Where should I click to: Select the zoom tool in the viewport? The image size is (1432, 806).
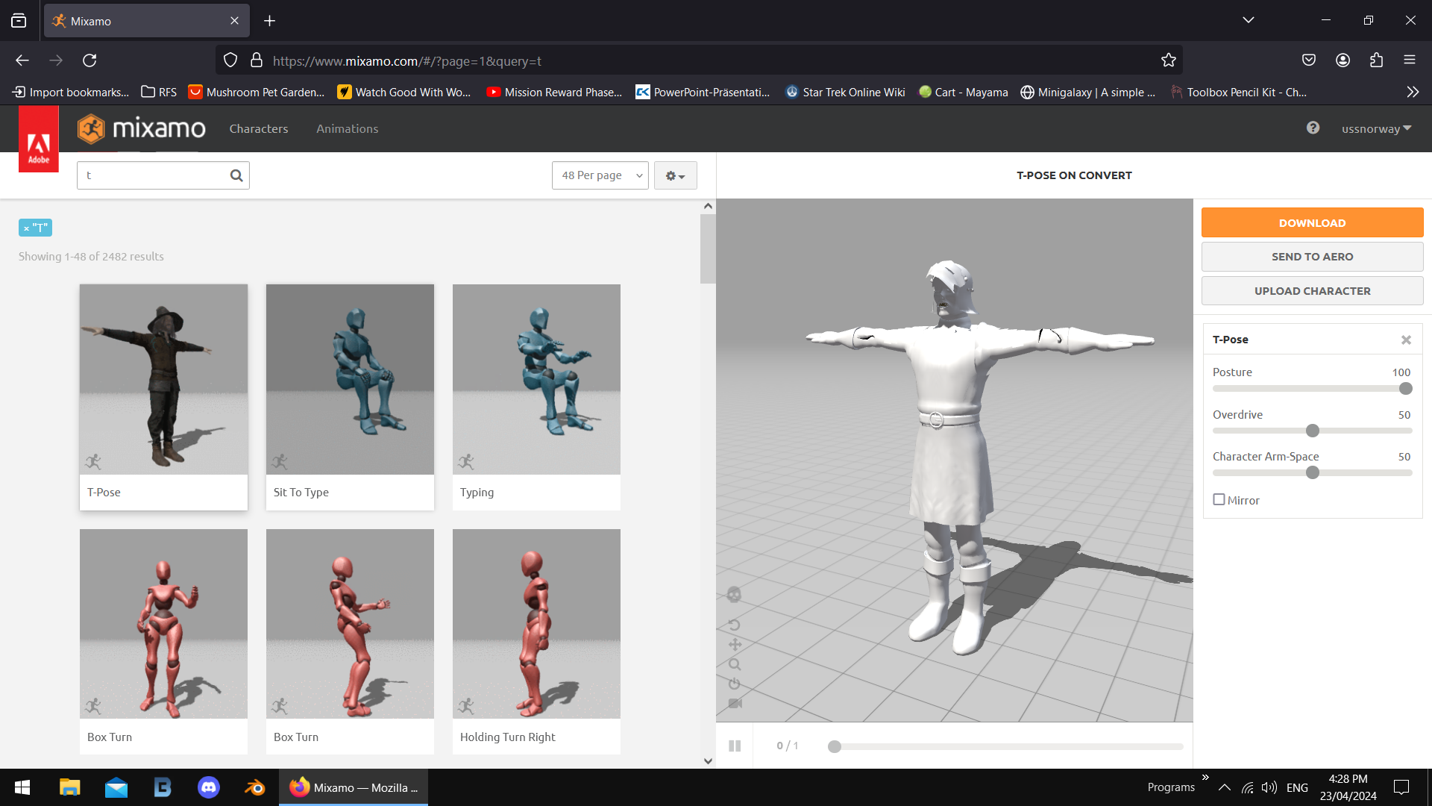(x=735, y=664)
